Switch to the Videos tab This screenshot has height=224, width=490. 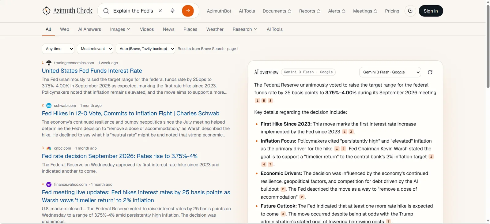click(147, 29)
